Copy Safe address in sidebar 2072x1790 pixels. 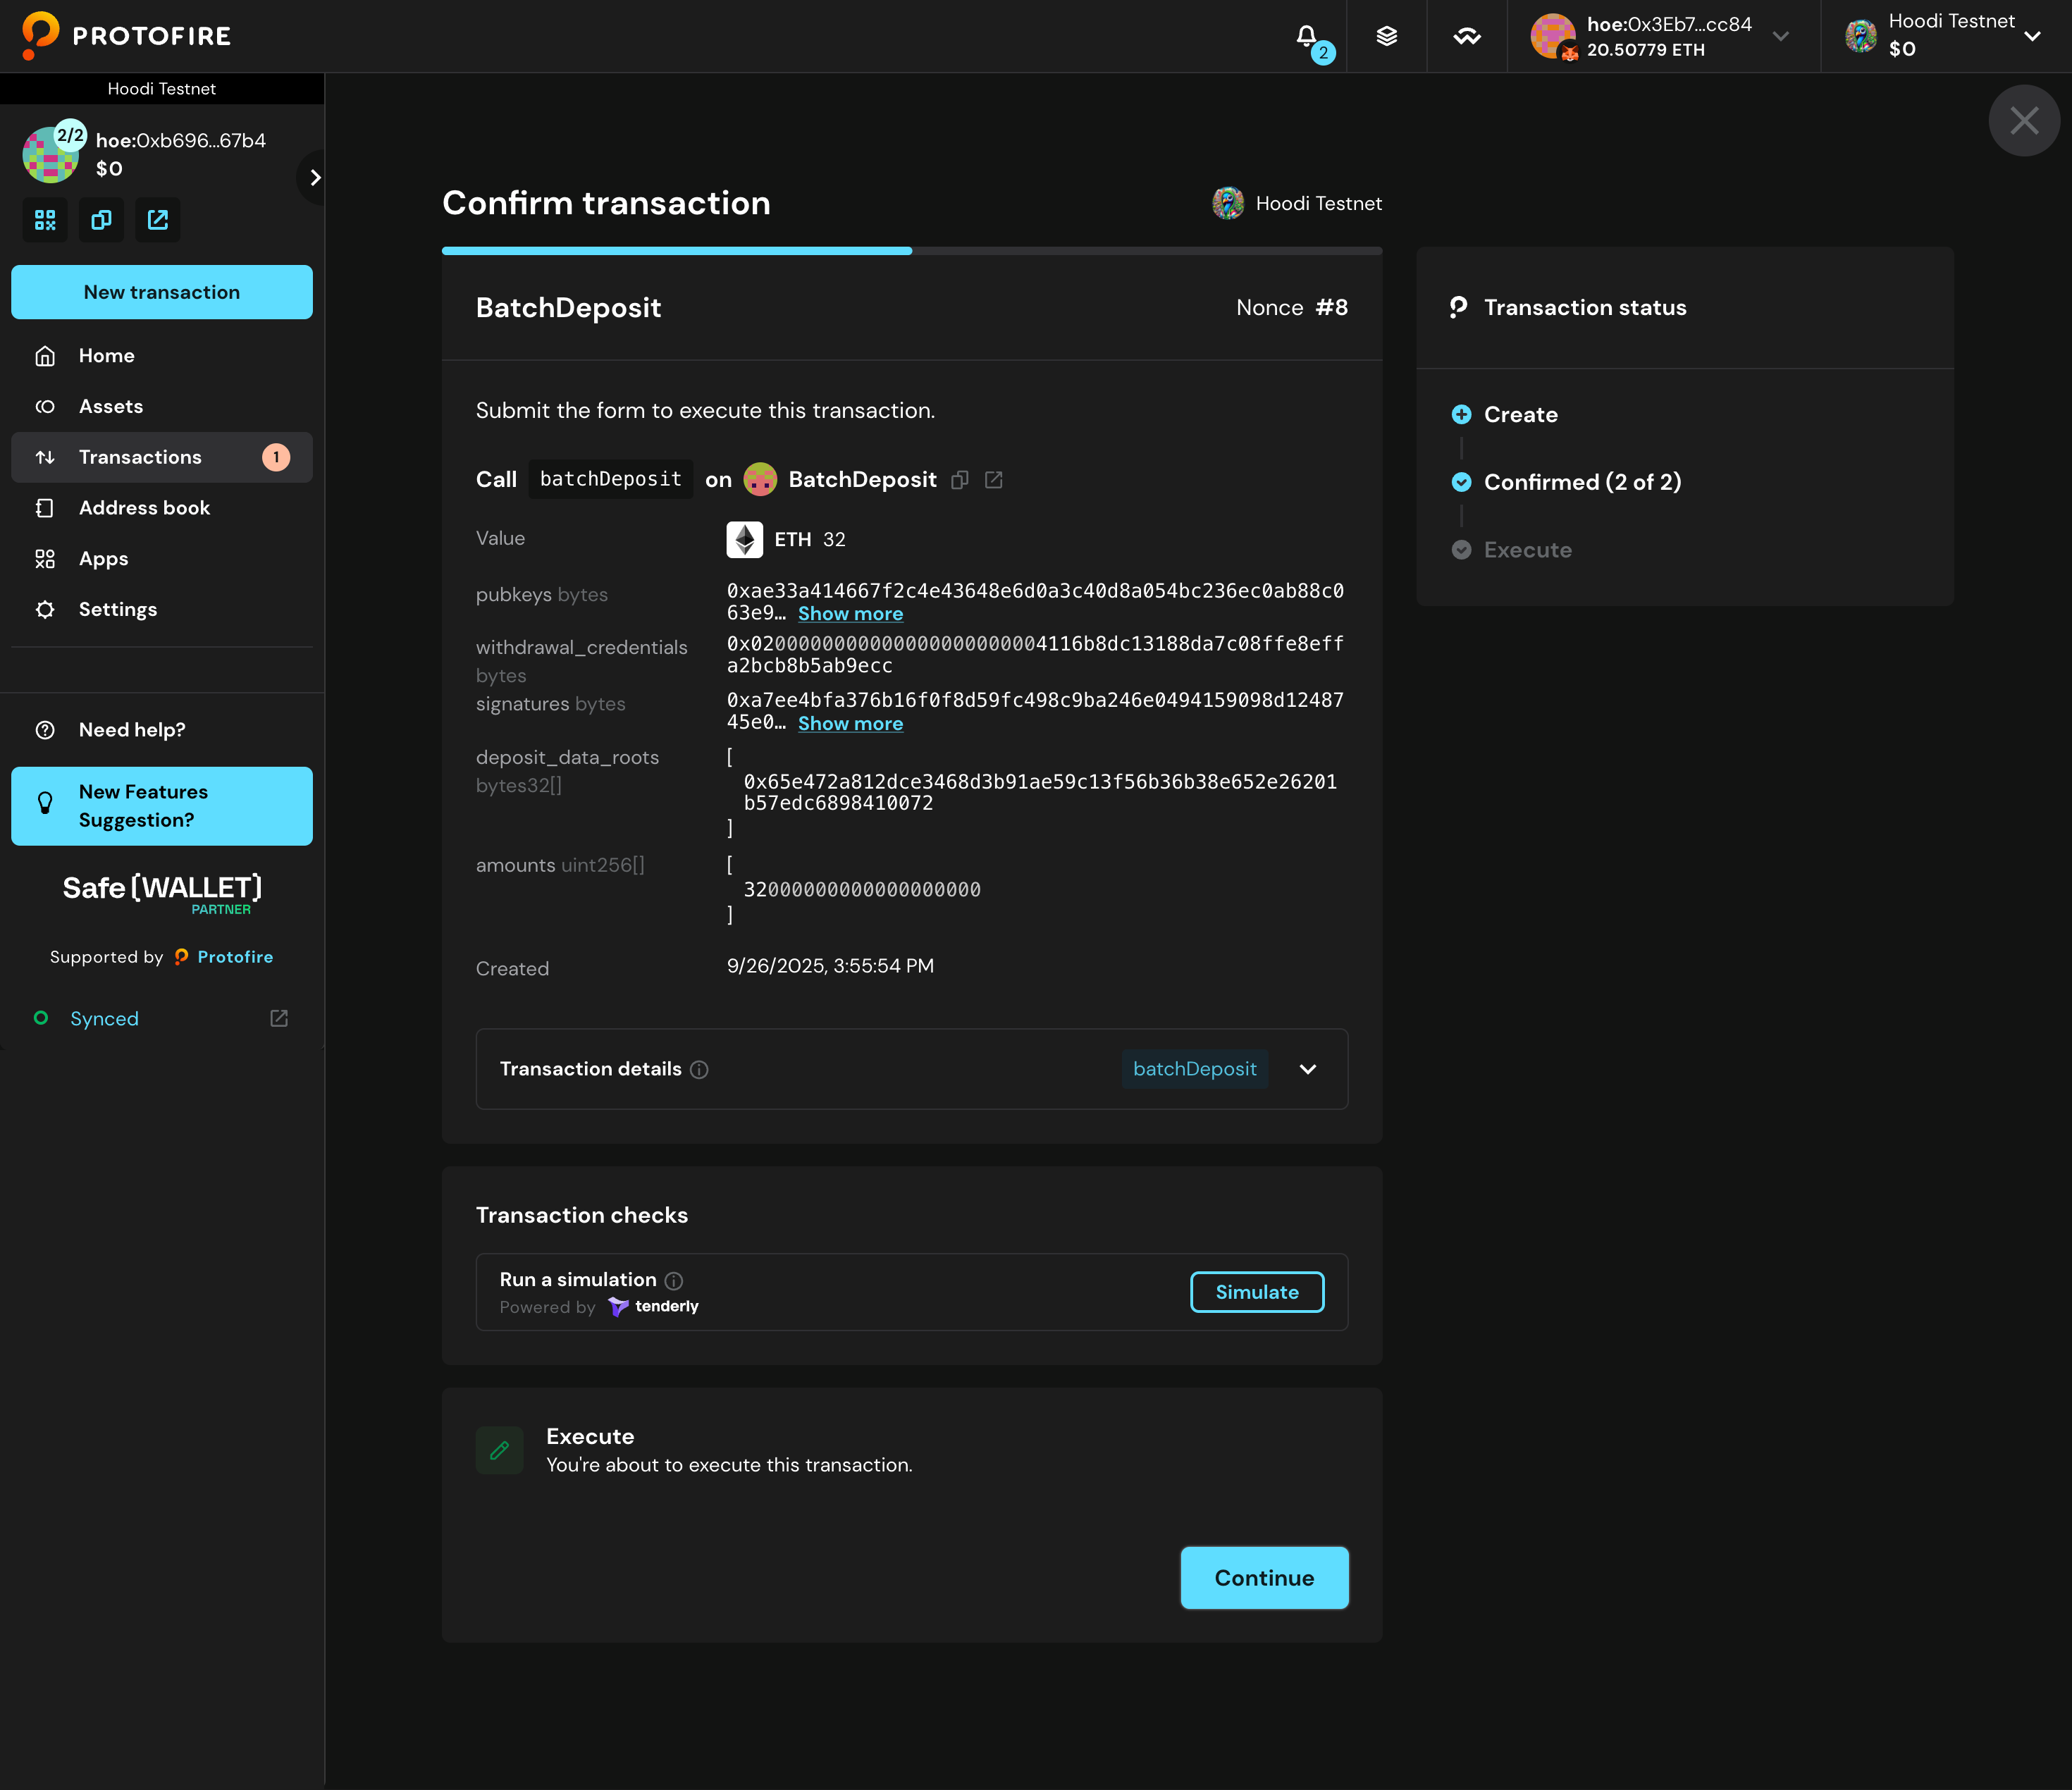pyautogui.click(x=101, y=220)
